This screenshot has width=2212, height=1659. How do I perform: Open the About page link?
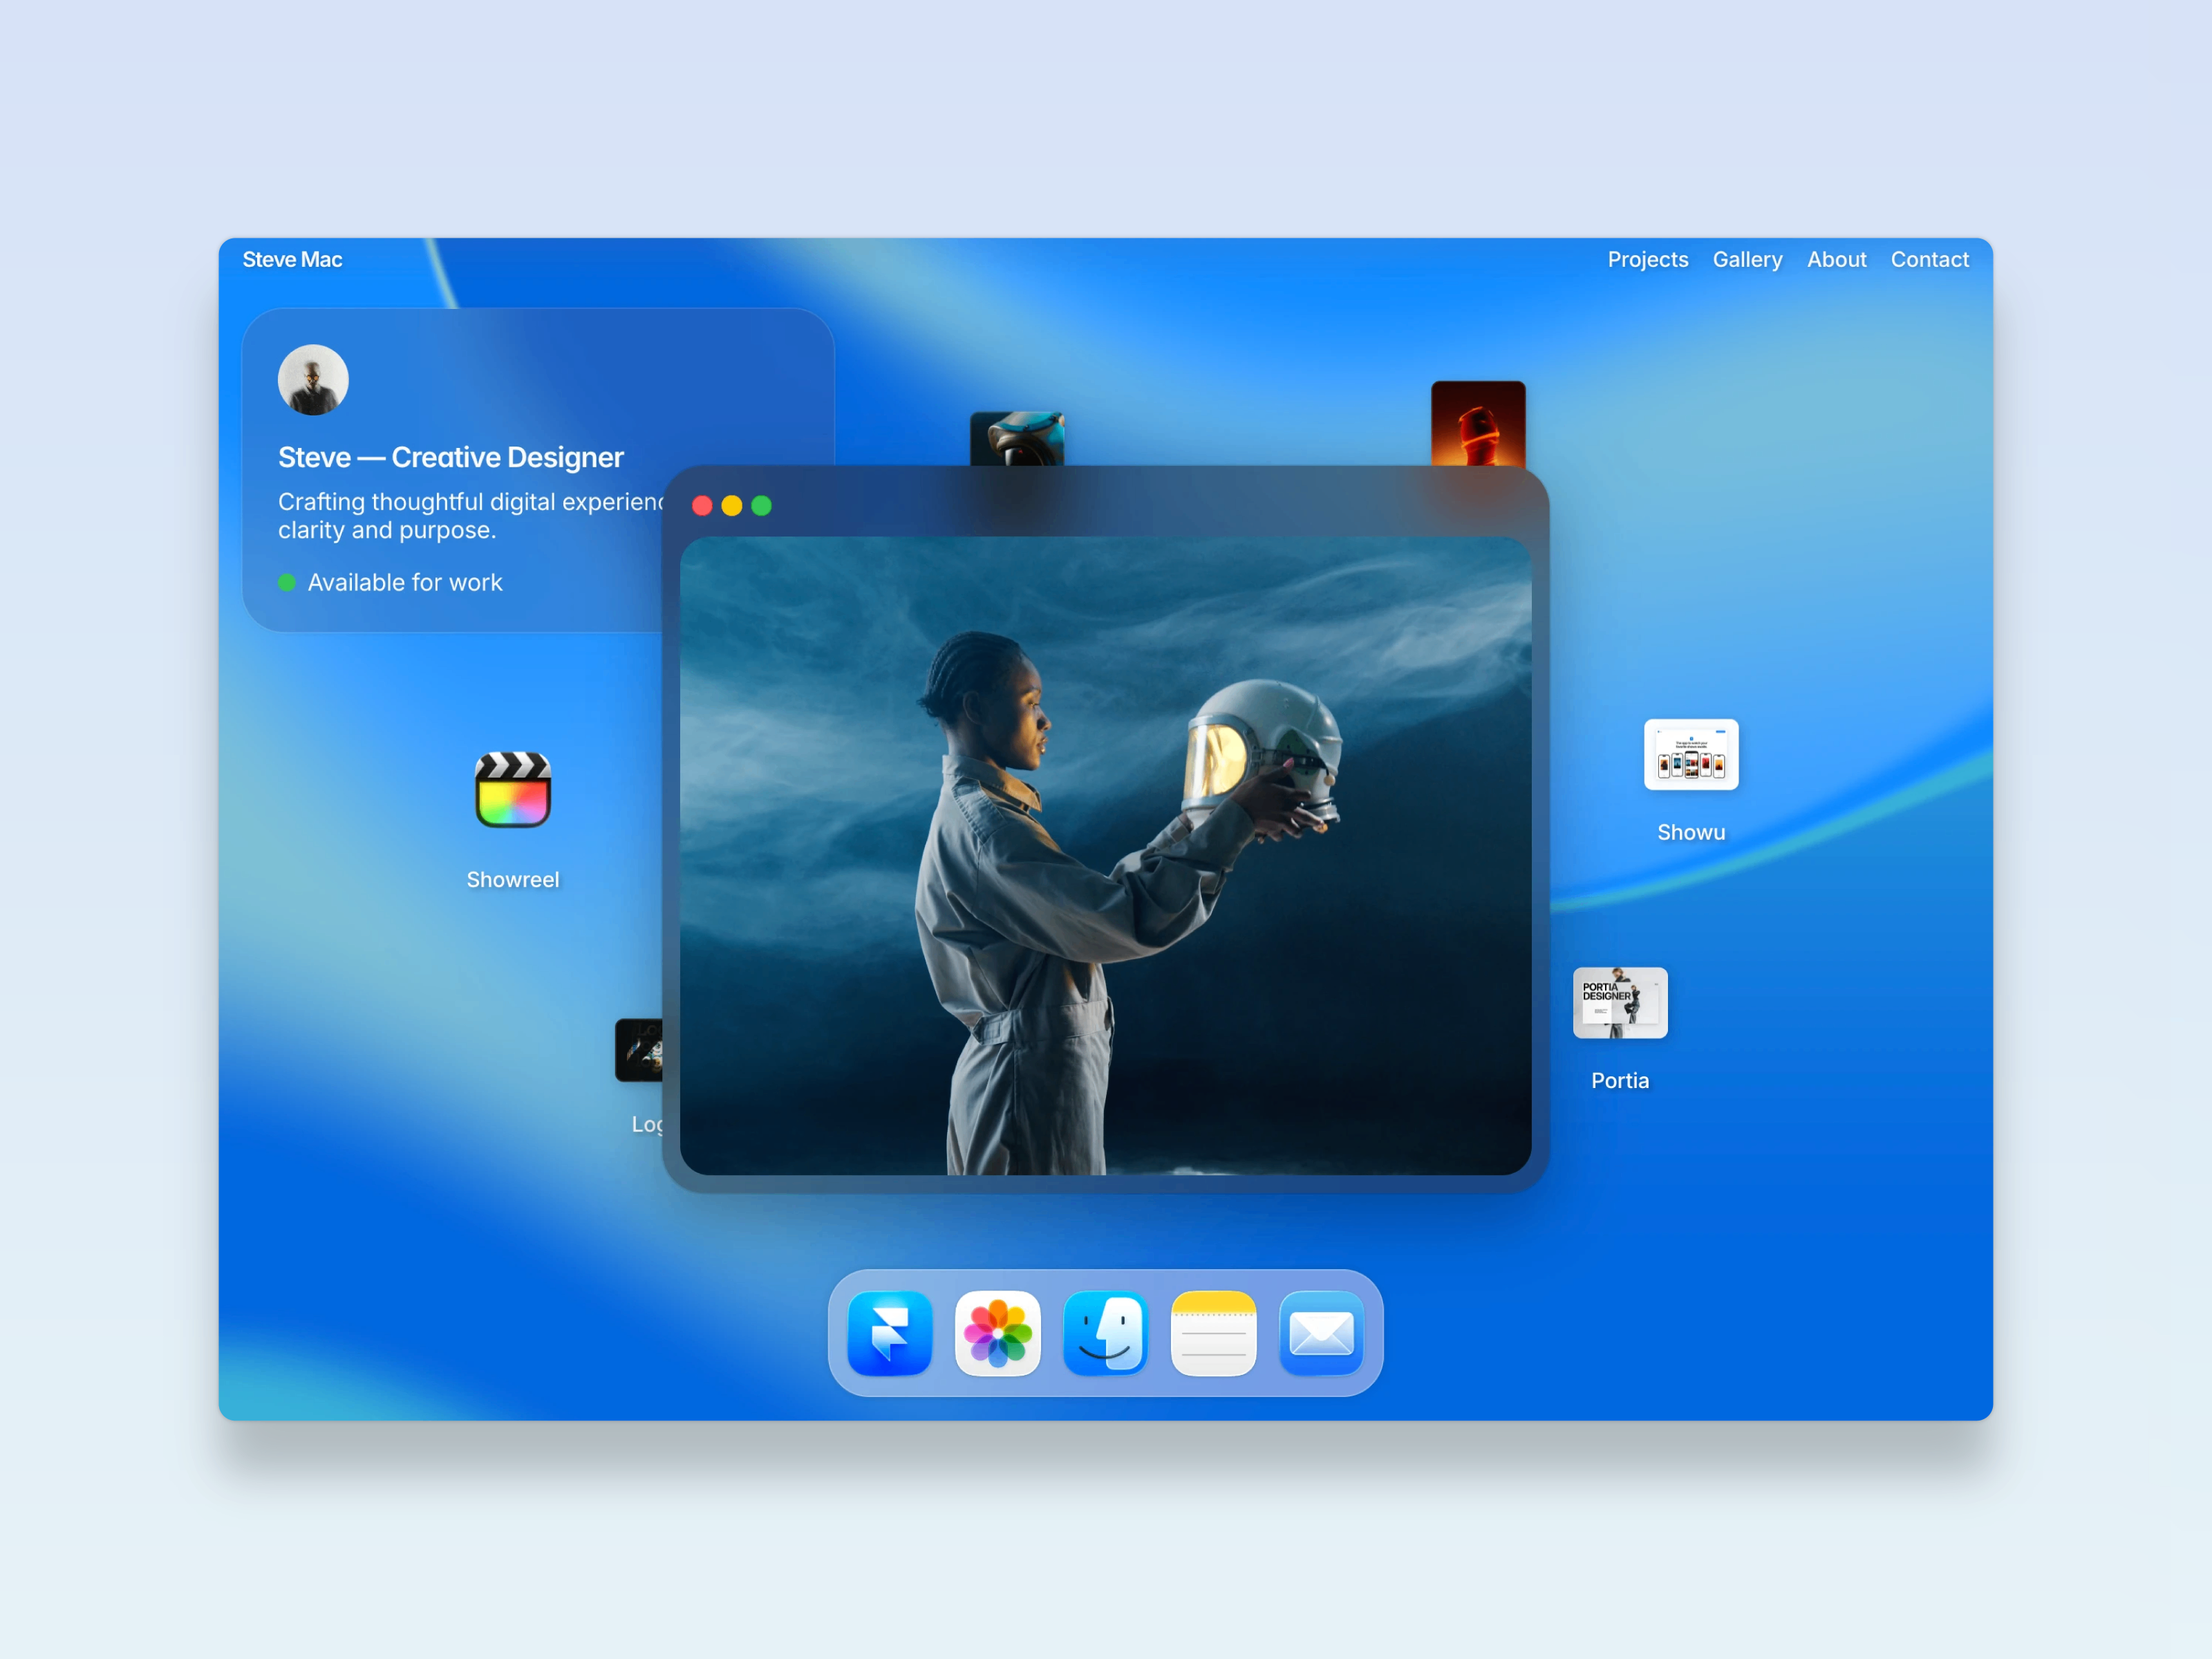coord(1836,259)
